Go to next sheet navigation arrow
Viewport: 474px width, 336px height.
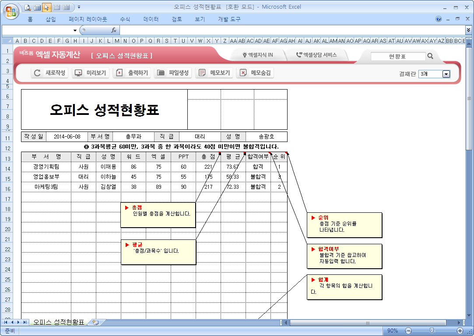click(x=18, y=322)
